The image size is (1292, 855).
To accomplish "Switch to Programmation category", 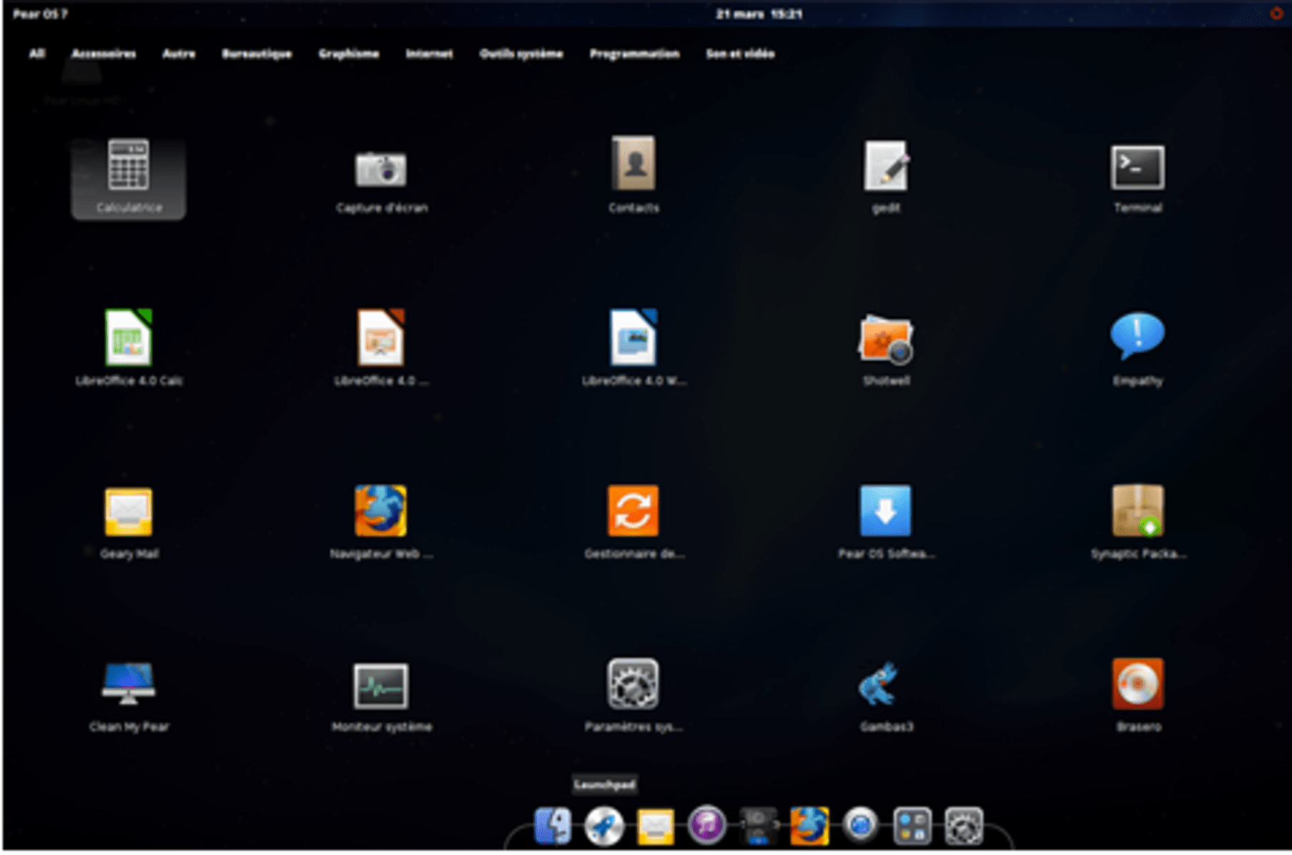I will pos(634,54).
